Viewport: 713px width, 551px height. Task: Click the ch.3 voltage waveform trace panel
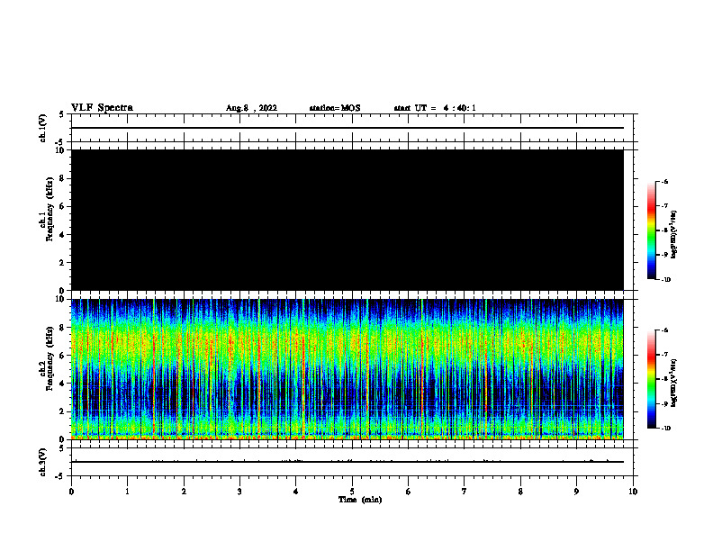tap(352, 462)
